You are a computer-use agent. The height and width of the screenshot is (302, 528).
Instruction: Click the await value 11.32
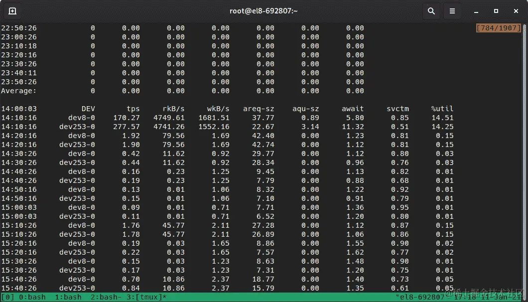pos(353,127)
